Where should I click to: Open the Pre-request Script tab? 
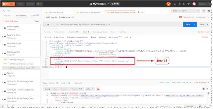[x=100, y=32]
